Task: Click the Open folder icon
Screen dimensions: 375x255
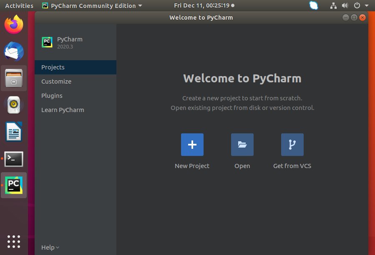Action: (x=242, y=145)
